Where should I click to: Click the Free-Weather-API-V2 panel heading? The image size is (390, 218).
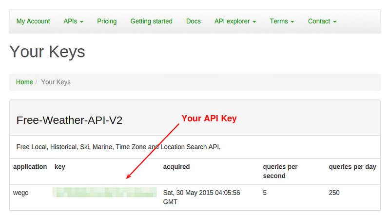pyautogui.click(x=69, y=120)
